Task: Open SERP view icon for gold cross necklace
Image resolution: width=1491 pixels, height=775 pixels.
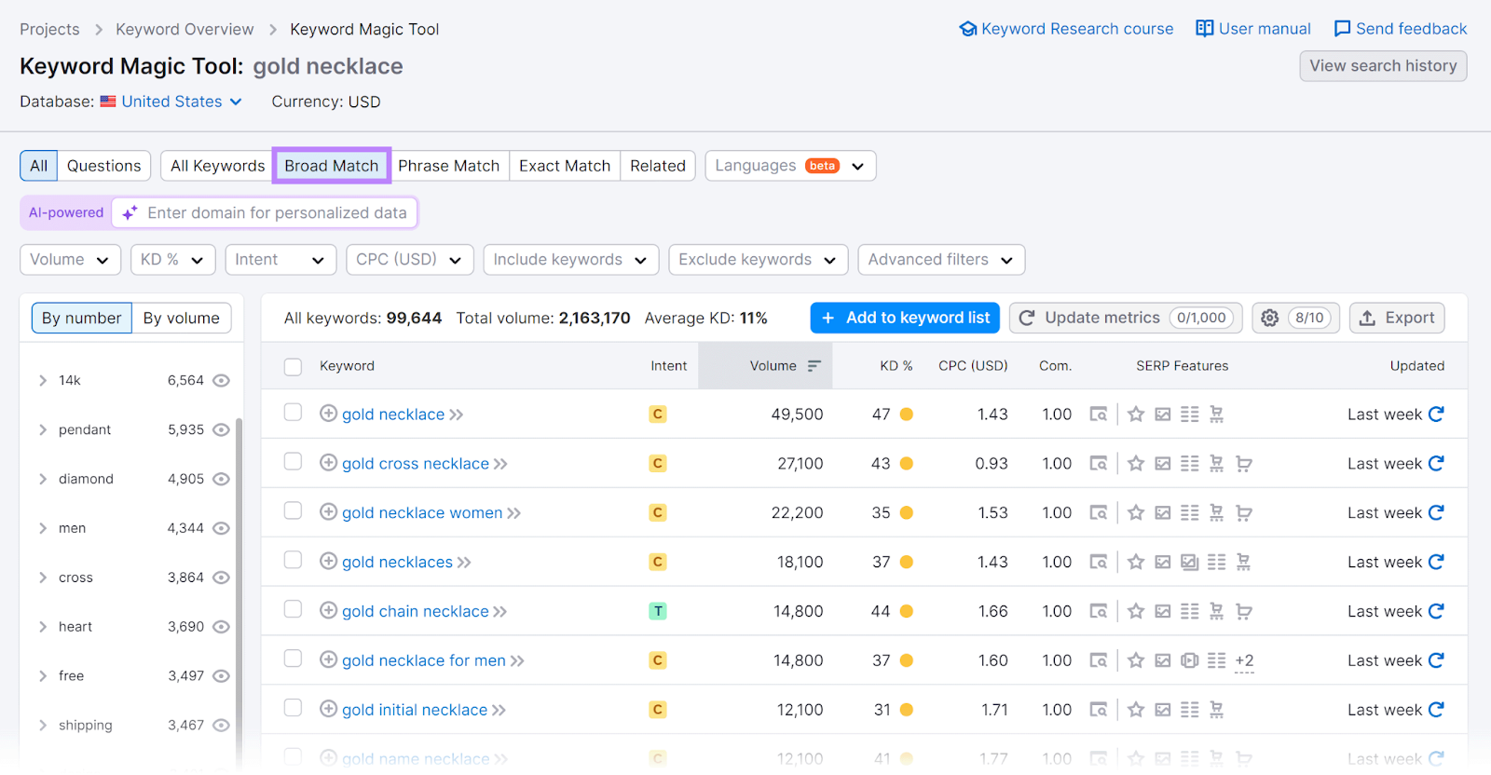Action: click(1099, 464)
